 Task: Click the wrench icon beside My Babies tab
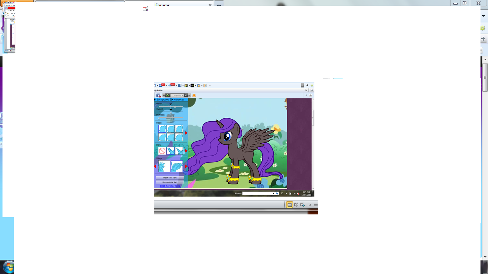[306, 90]
